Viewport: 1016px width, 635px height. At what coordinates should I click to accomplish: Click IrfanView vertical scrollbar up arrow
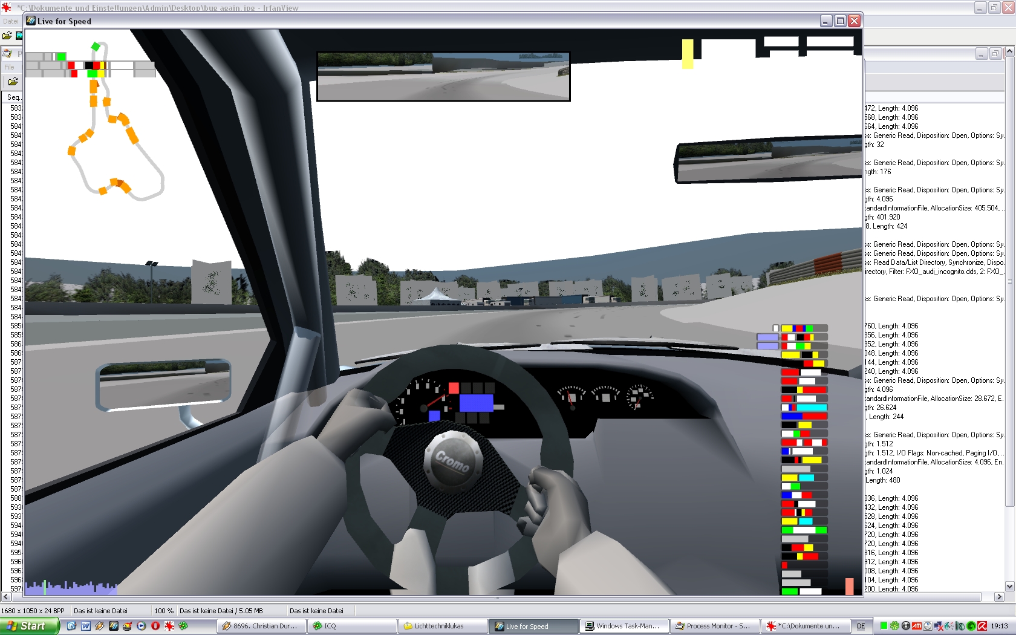(x=1009, y=53)
